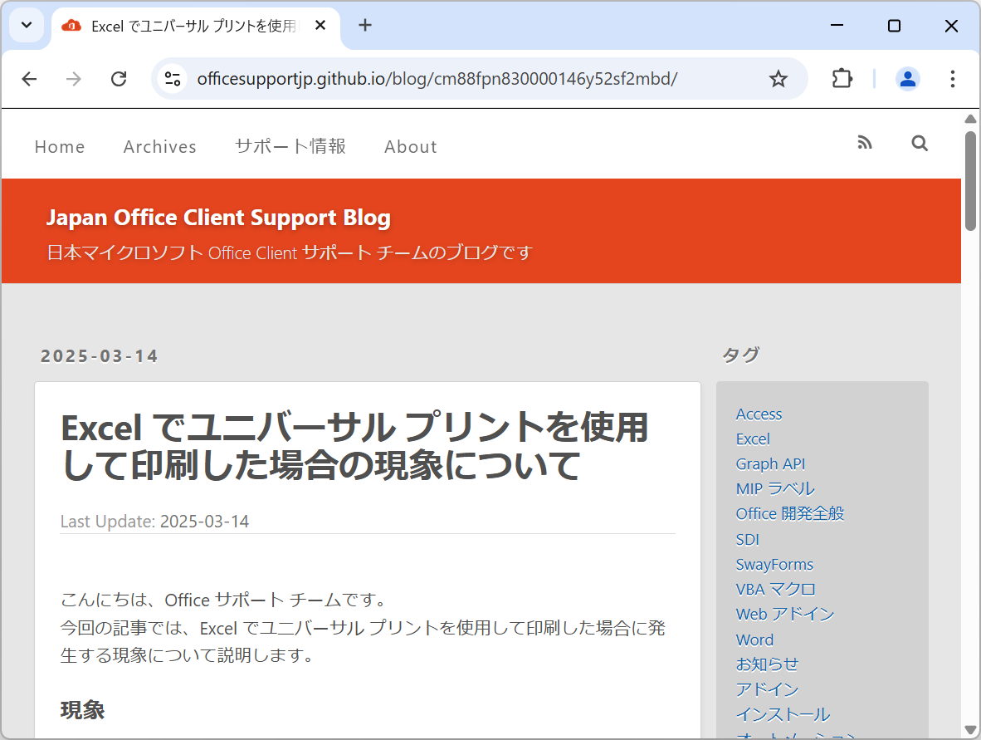
Task: Select the Excel tag link
Action: pos(752,439)
